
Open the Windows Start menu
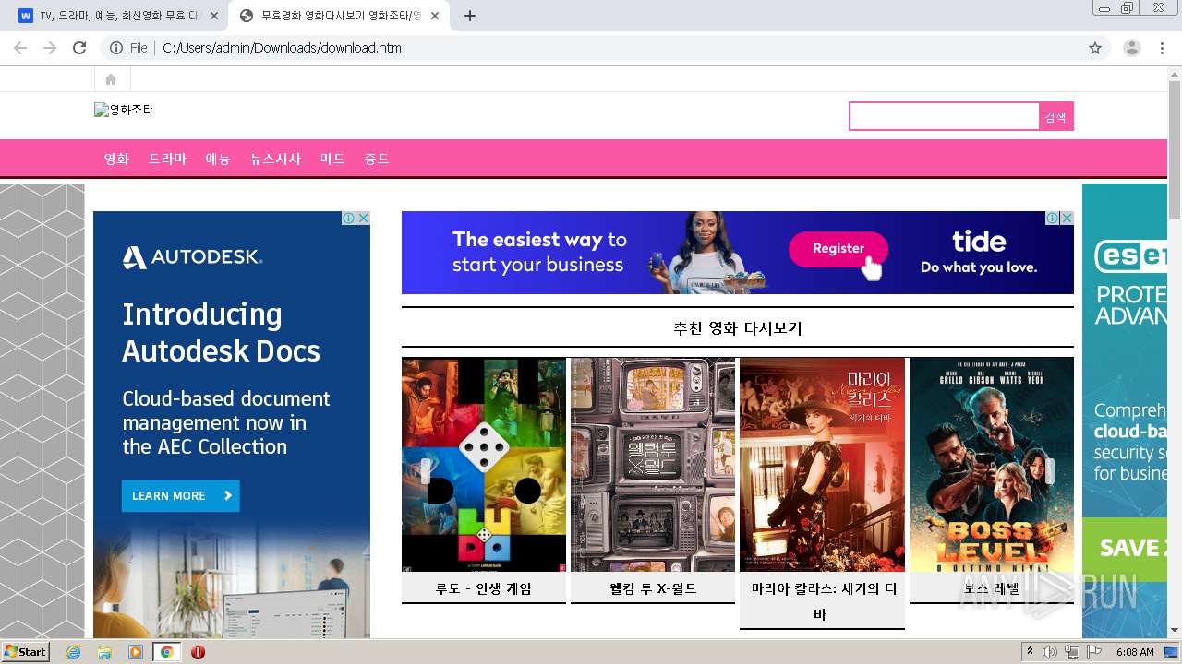[x=26, y=652]
